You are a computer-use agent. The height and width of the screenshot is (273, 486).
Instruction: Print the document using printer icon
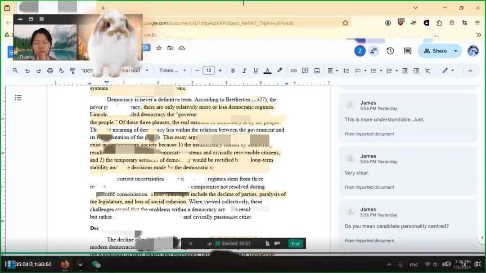[x=50, y=71]
